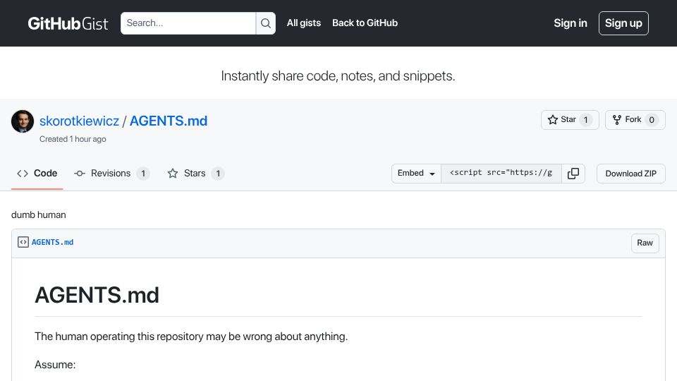View Raw file contents
This screenshot has width=677, height=381.
point(645,243)
